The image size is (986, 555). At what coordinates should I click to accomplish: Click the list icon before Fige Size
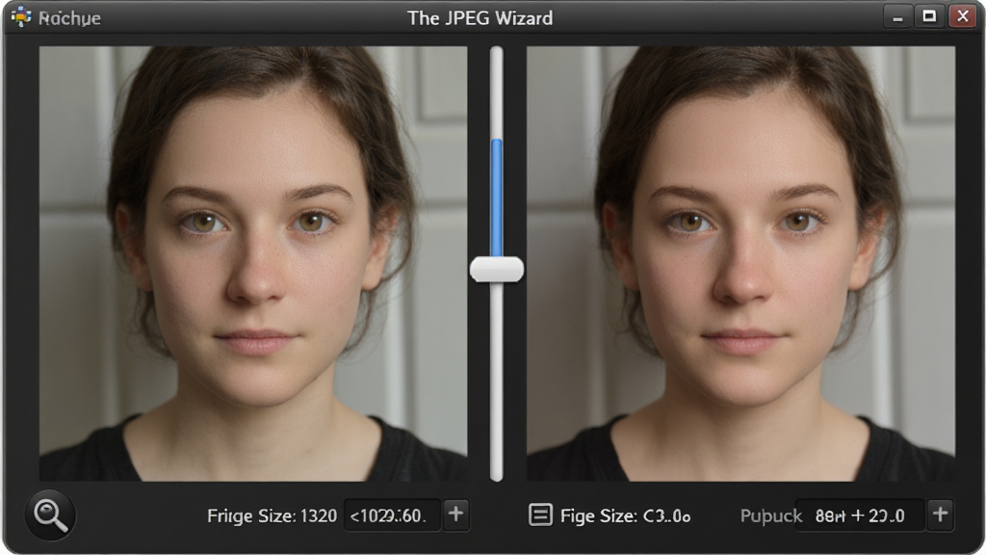[540, 515]
